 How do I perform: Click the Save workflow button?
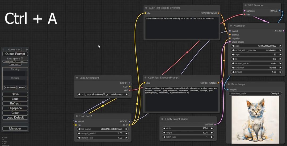click(15, 94)
